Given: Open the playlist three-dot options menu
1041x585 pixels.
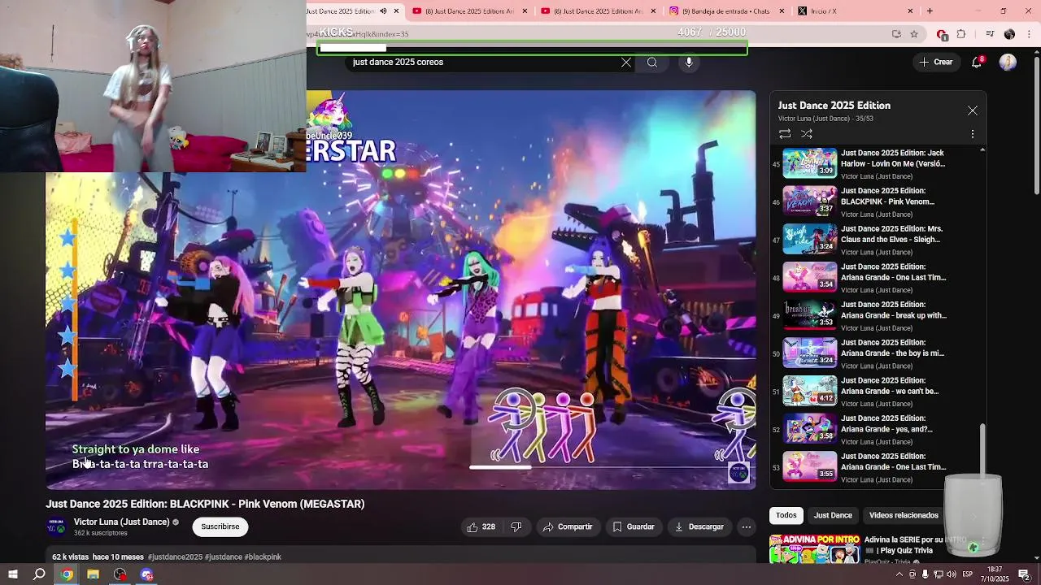Looking at the screenshot, I should coord(973,134).
